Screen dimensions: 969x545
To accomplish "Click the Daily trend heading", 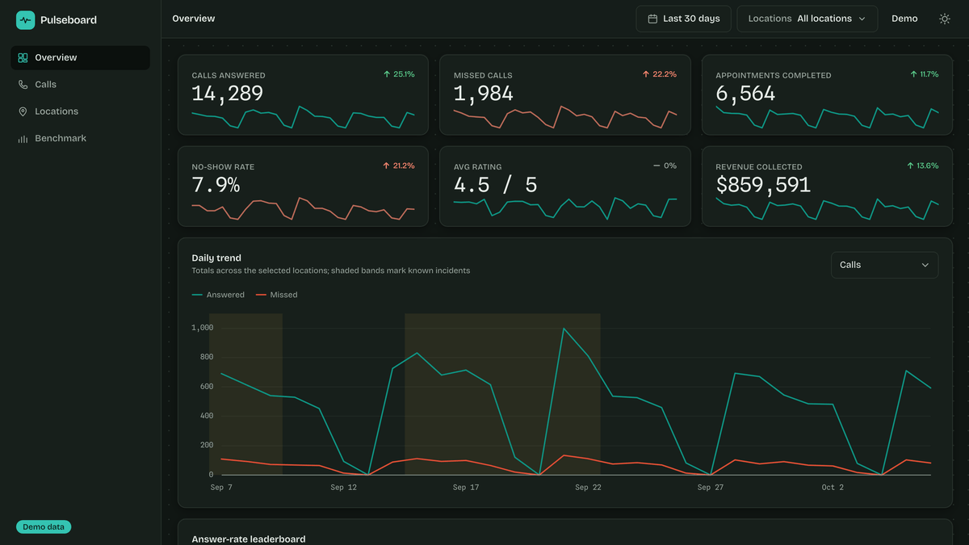I will [216, 258].
